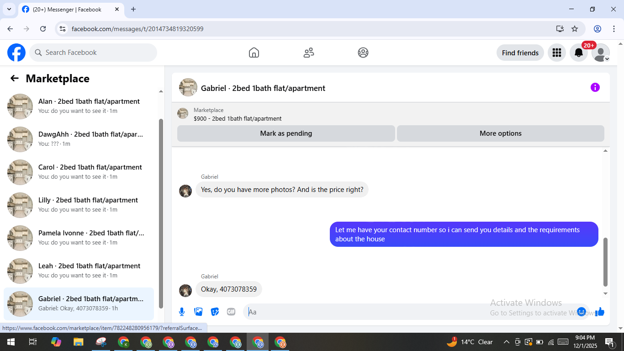This screenshot has width=624, height=351.
Task: Open a new browser tab
Action: tap(133, 9)
